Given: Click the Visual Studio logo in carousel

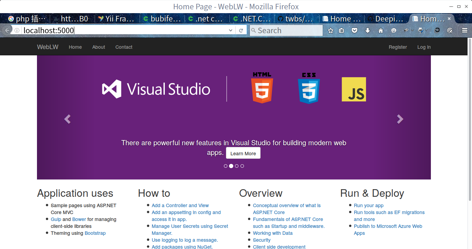Looking at the screenshot, I should tap(156, 89).
